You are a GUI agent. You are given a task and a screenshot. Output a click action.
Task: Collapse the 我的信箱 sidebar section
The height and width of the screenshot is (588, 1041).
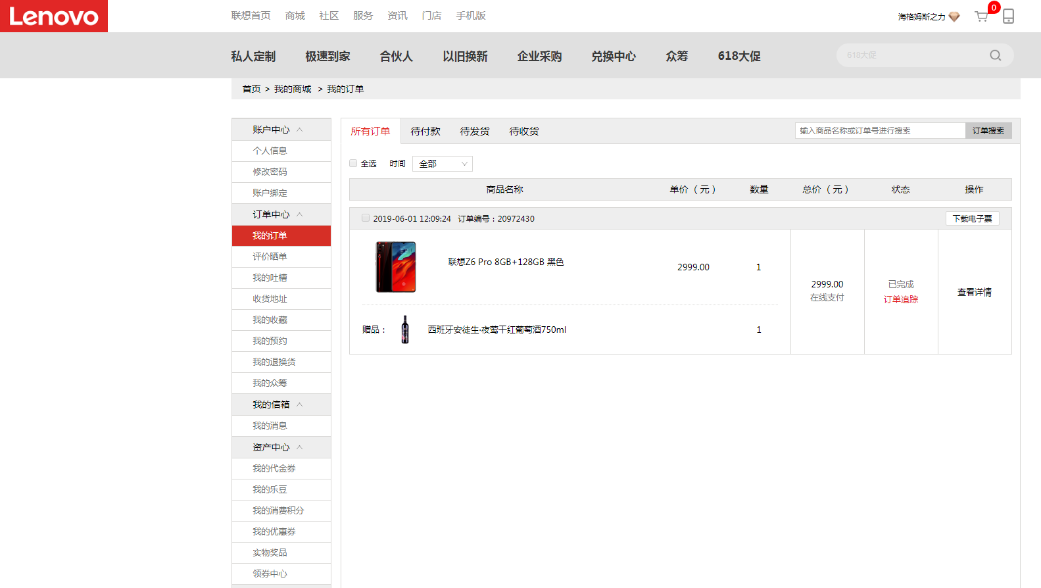click(x=299, y=404)
